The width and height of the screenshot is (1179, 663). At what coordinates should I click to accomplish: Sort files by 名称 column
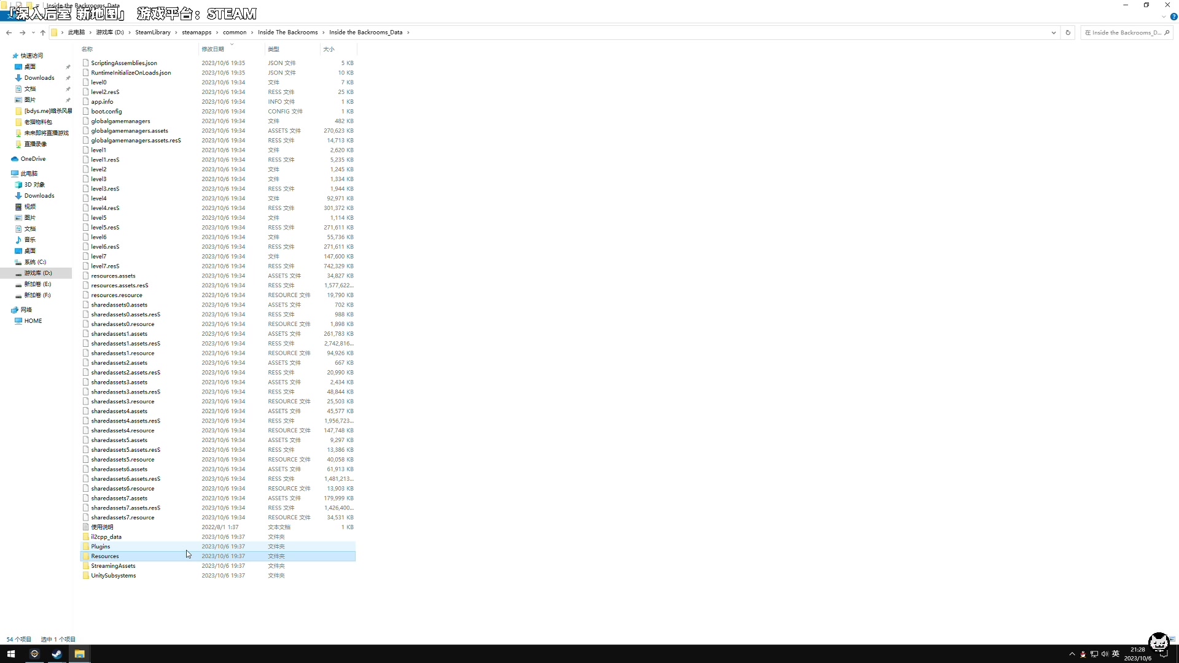point(87,49)
